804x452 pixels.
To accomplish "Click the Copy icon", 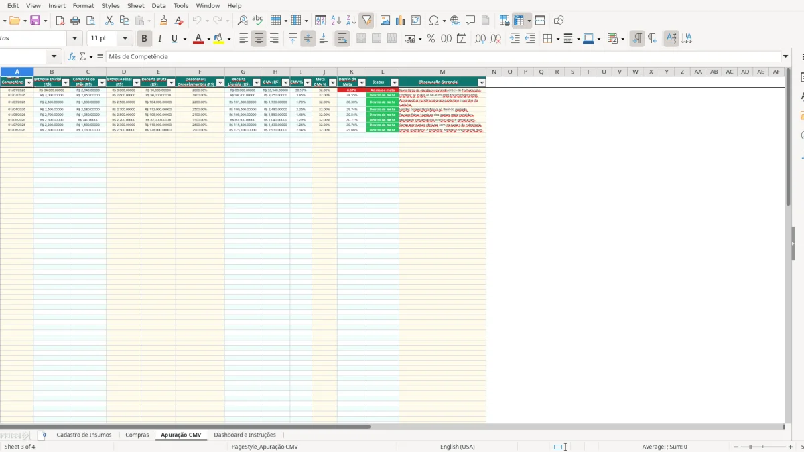I will tap(124, 21).
